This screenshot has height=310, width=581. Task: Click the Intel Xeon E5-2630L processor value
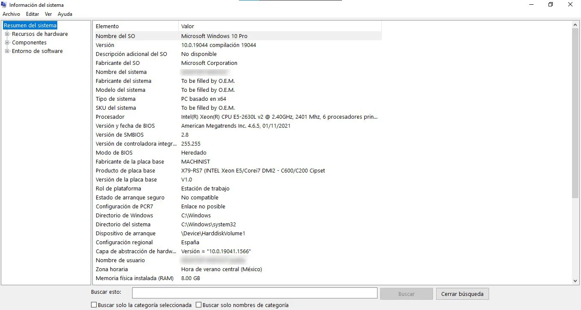280,117
